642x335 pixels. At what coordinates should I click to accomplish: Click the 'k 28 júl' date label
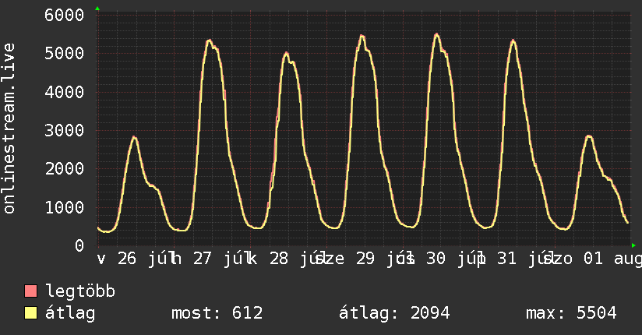[286, 259]
